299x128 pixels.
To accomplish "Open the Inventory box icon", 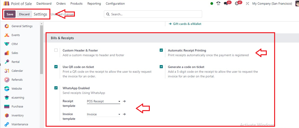I will (x=7, y=115).
